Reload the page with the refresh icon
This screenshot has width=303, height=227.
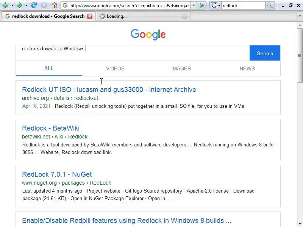pyautogui.click(x=34, y=5)
